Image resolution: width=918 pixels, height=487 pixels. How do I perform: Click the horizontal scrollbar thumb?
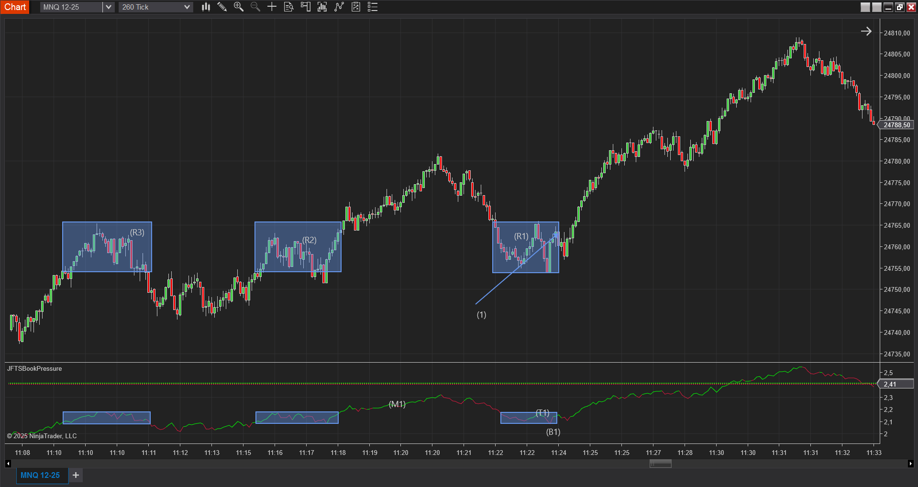[660, 464]
